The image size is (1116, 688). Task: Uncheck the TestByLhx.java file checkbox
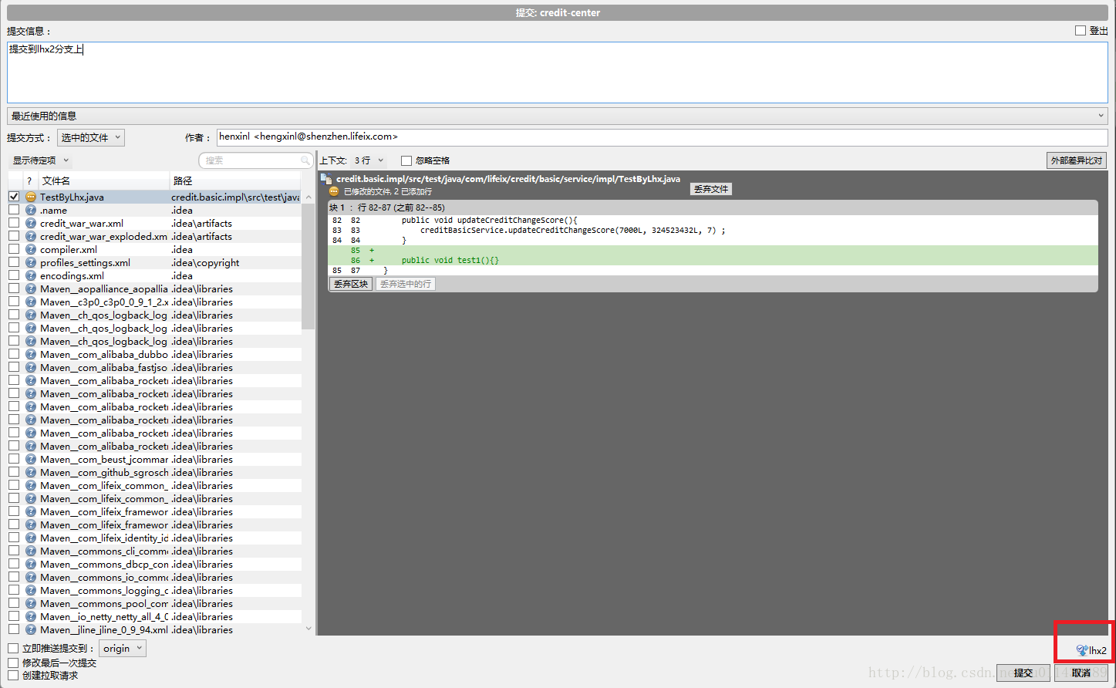(14, 197)
